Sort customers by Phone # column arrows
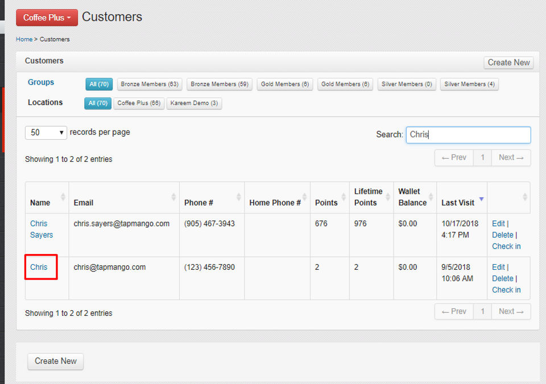The width and height of the screenshot is (546, 384). [x=238, y=197]
